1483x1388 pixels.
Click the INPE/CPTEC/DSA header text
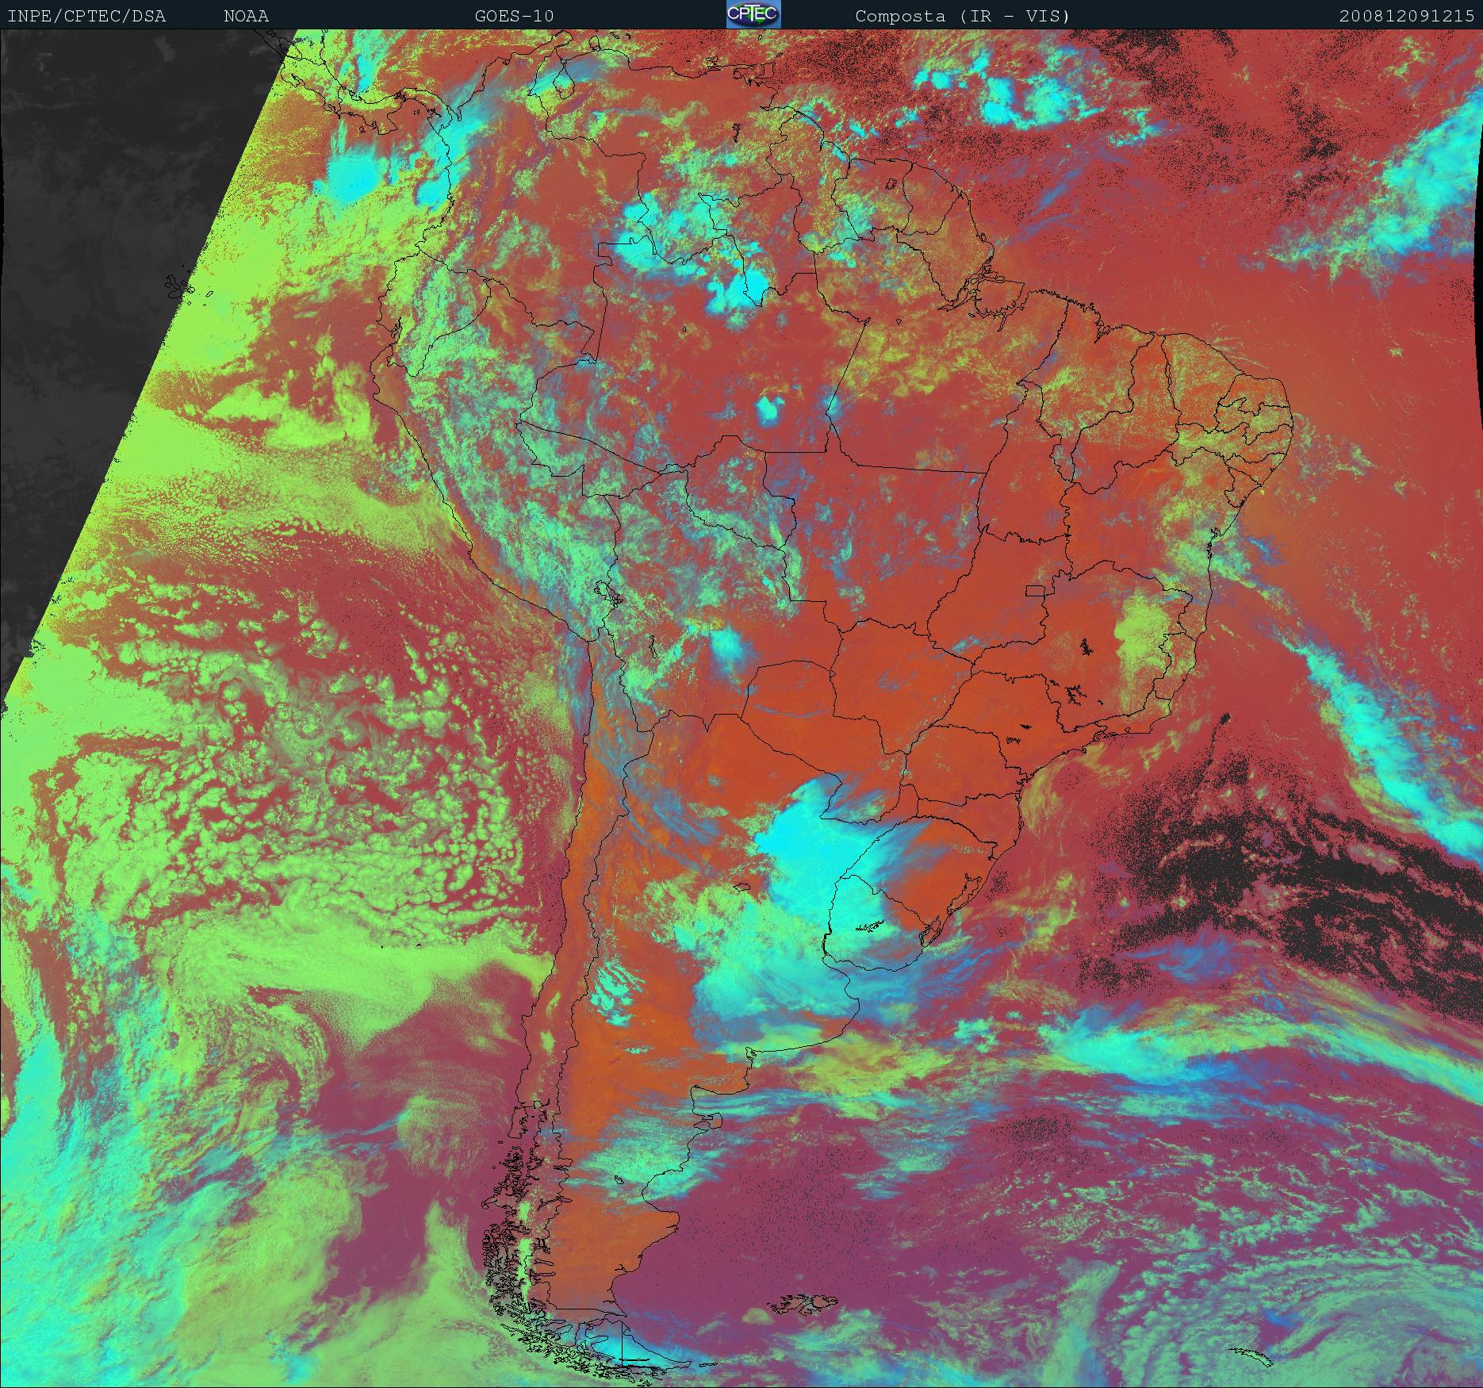click(86, 16)
